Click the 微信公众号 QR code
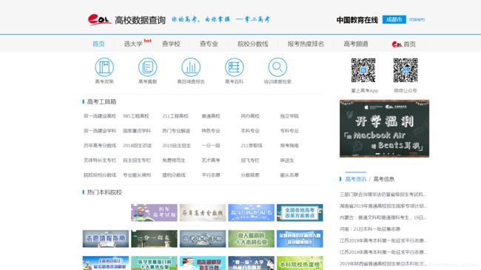The image size is (481, 270). tap(406, 70)
